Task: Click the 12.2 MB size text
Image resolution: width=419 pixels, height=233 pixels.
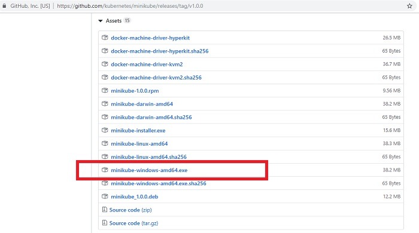Action: [x=391, y=197]
